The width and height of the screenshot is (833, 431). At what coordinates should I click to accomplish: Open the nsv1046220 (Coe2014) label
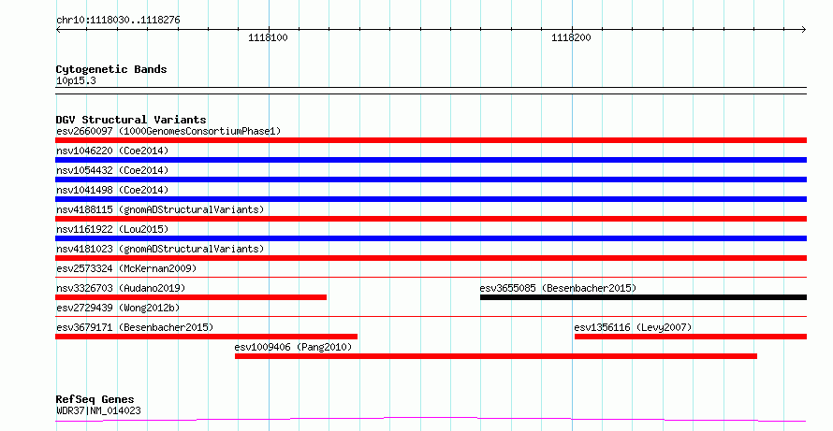(112, 151)
